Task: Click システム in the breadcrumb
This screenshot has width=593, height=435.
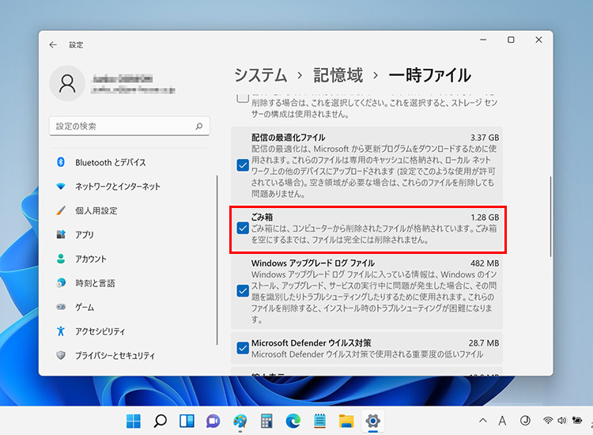Action: 260,75
